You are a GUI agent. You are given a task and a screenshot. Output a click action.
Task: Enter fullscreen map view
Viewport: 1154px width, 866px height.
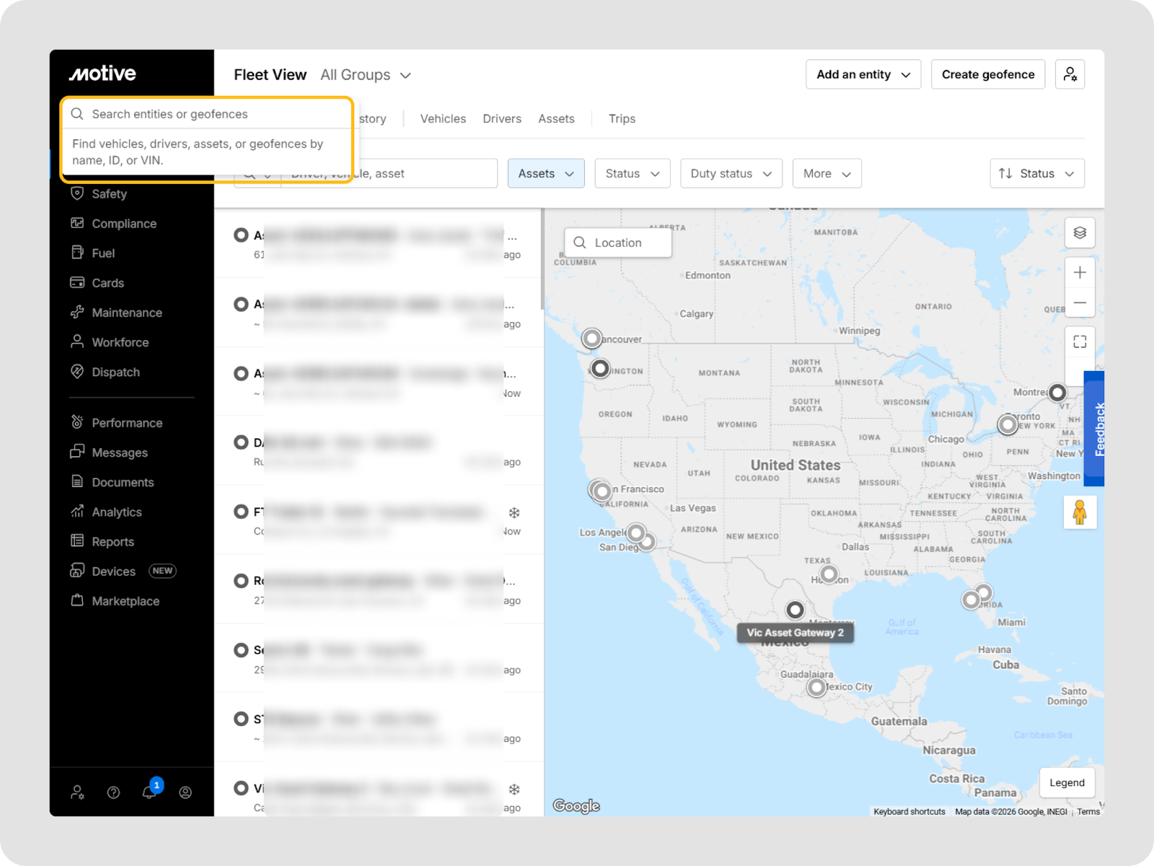click(x=1079, y=341)
